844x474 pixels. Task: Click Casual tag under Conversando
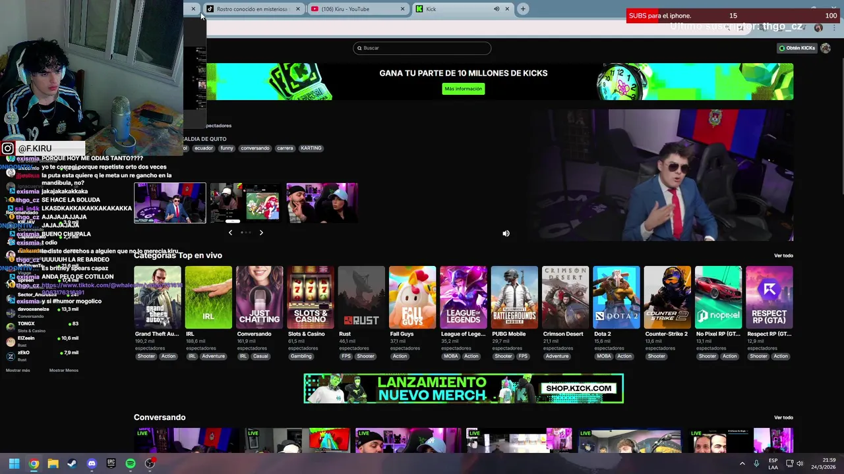[x=260, y=356]
